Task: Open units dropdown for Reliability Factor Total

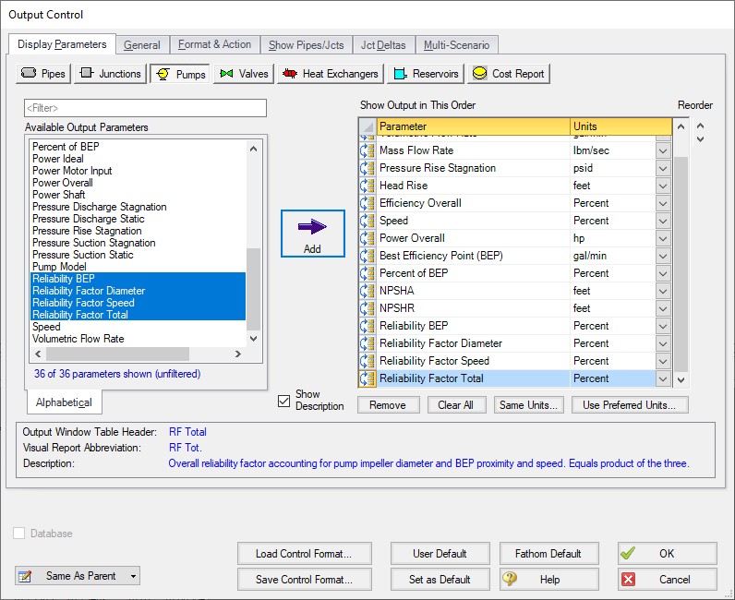Action: click(663, 378)
